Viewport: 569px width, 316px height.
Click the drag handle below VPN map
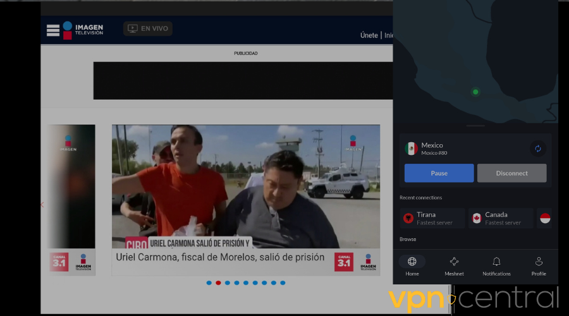coord(475,126)
